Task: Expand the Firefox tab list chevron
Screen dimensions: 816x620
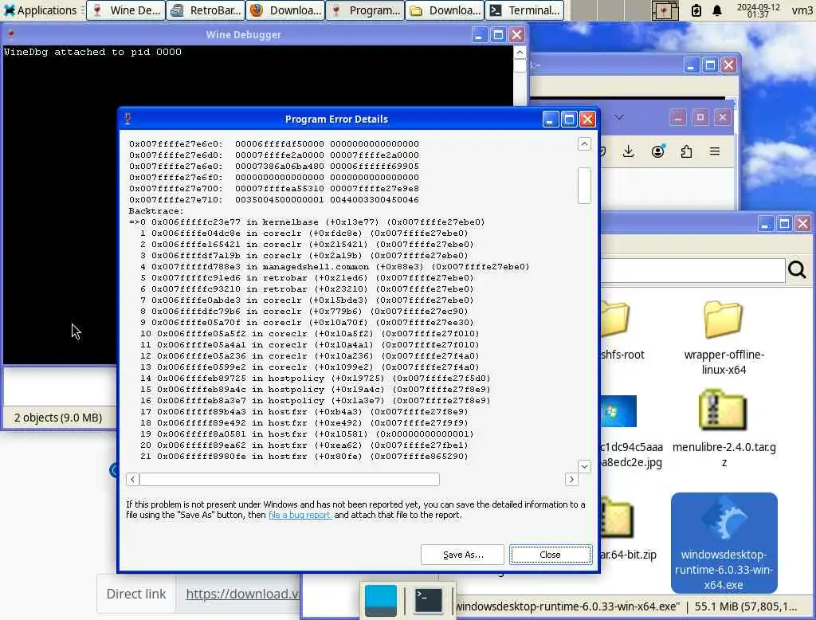Action: coord(618,117)
